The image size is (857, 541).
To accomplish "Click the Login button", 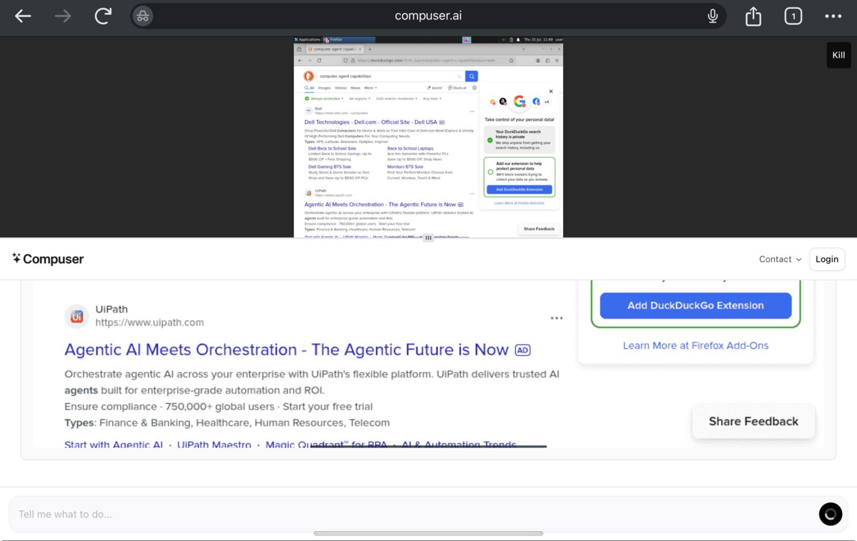I will pyautogui.click(x=827, y=259).
